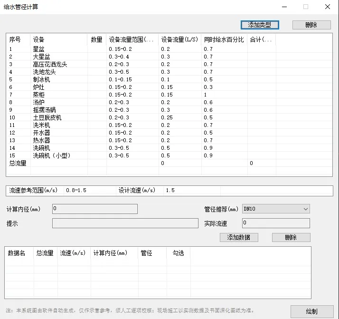Click the 添加类型 button
The height and width of the screenshot is (319, 339).
coord(260,25)
